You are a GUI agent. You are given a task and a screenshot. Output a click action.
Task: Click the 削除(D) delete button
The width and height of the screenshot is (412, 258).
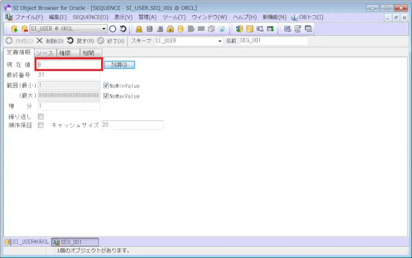50,41
